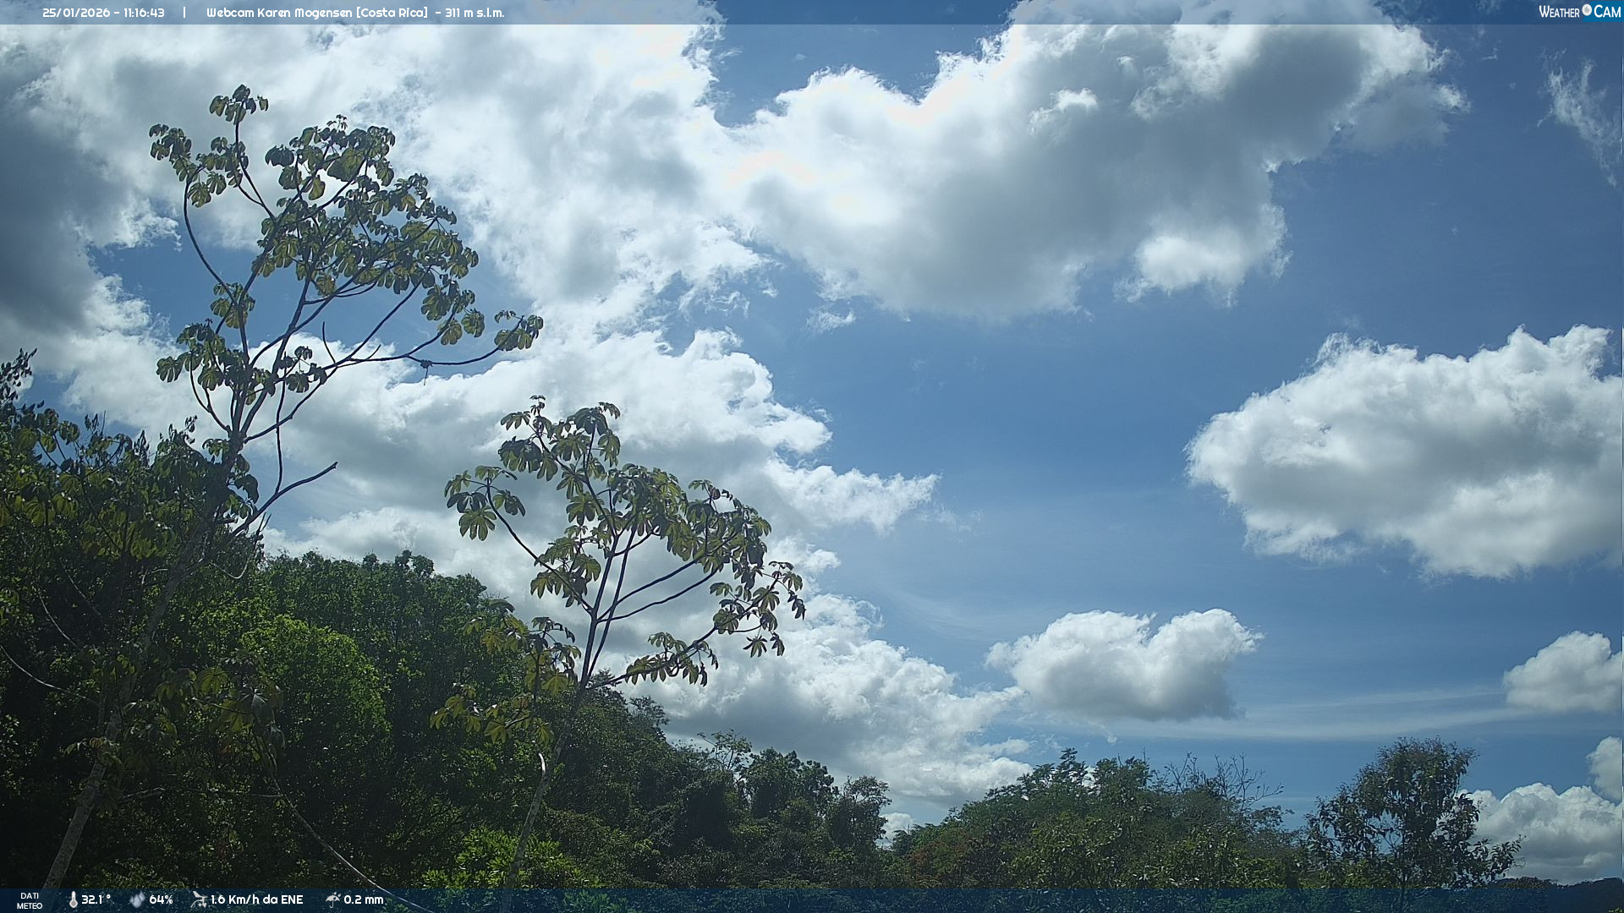Select the Dati Meteo label
1624x913 pixels.
click(30, 900)
